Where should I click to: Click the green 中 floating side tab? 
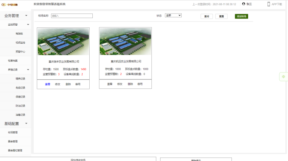283,77
